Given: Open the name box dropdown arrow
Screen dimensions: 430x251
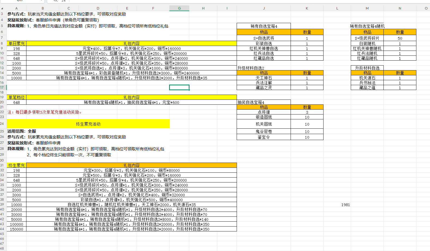Looking at the screenshot, I should pyautogui.click(x=42, y=1).
